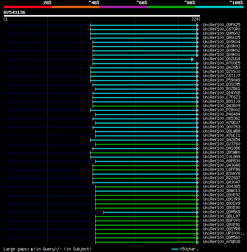Select the UniRef100_Q09K01 label
This screenshot has width=247, height=252.
coord(222,54)
